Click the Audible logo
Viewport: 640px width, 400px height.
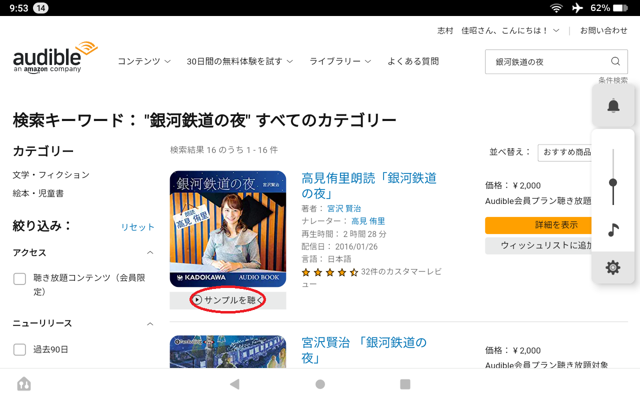[x=55, y=57]
